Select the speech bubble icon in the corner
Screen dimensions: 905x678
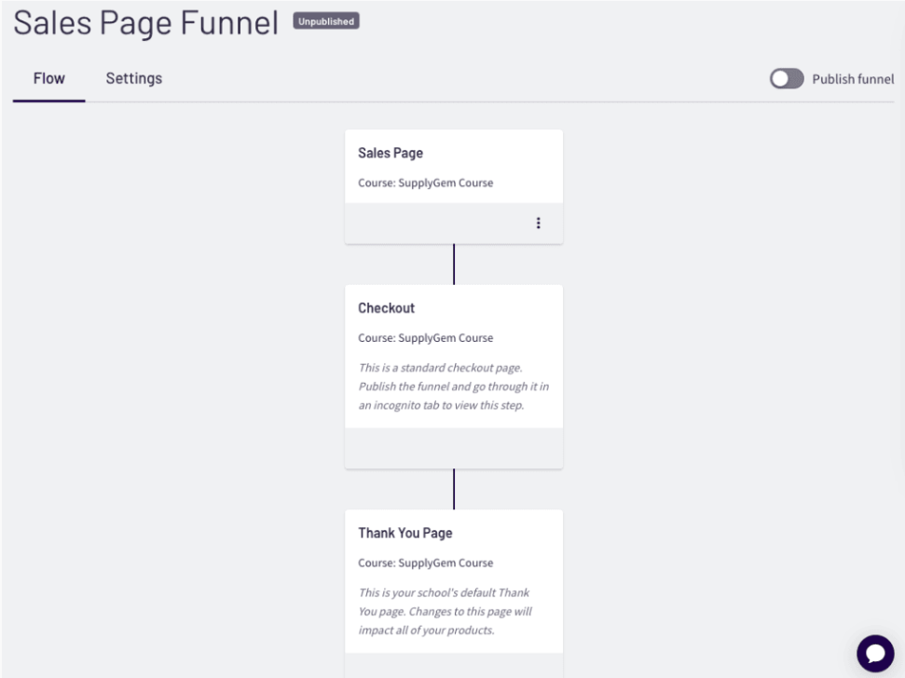click(875, 652)
